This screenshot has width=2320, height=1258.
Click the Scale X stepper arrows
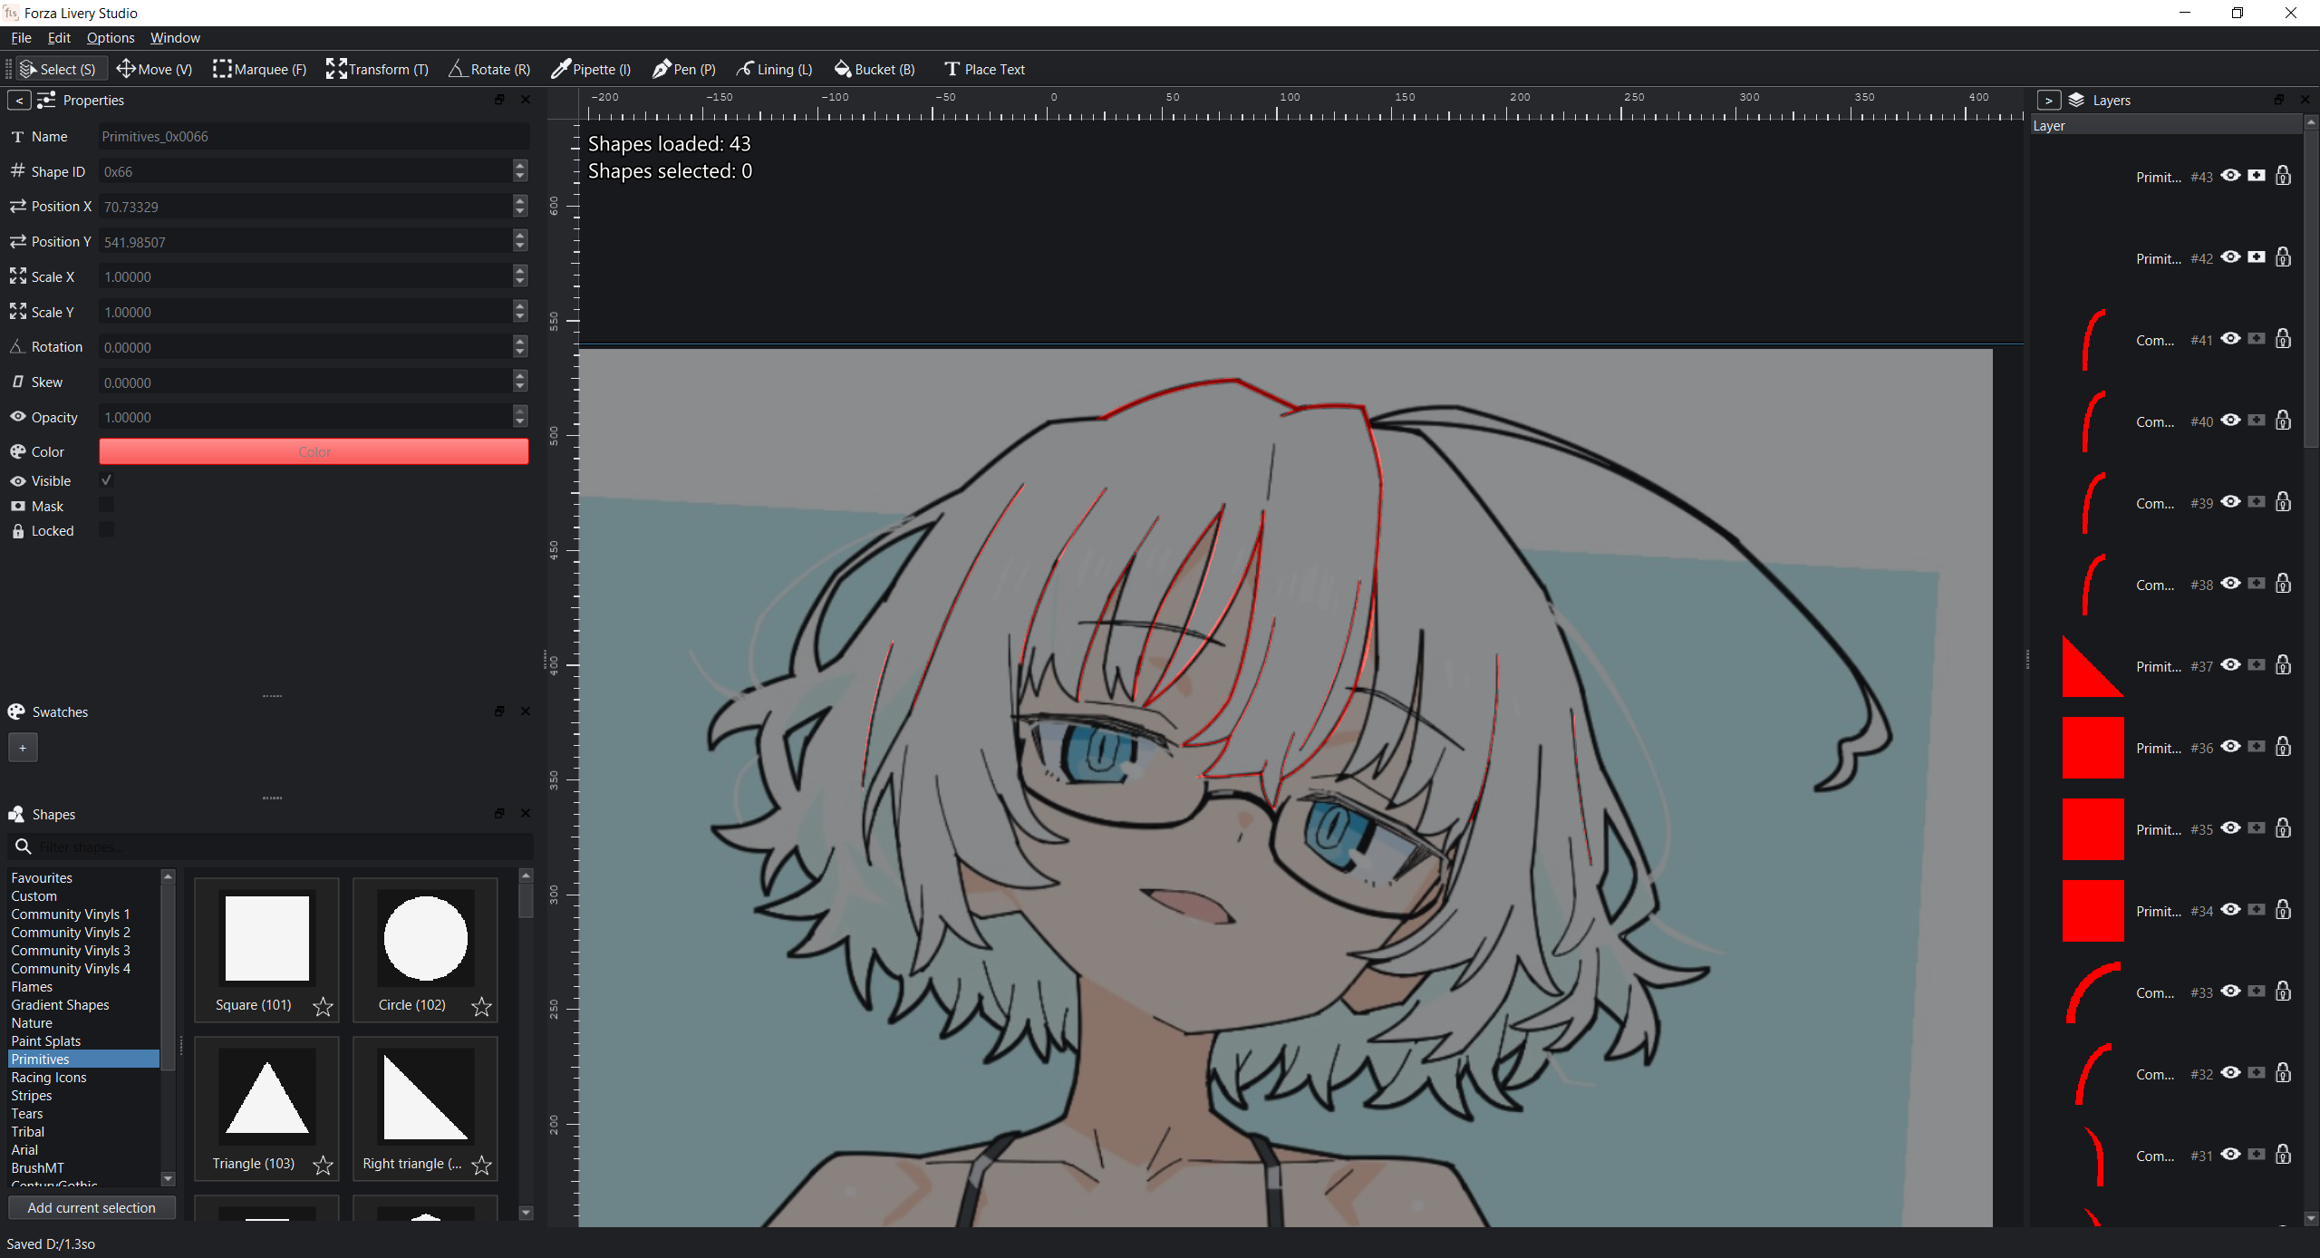click(x=520, y=276)
